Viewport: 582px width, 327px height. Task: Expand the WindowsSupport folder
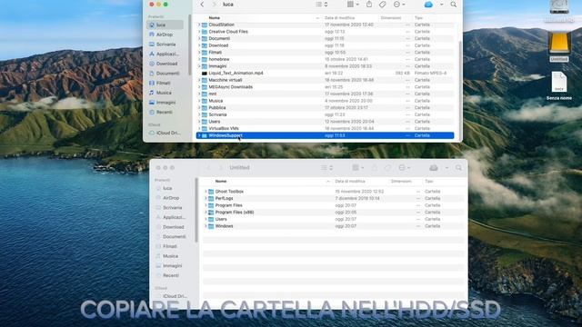pyautogui.click(x=199, y=135)
